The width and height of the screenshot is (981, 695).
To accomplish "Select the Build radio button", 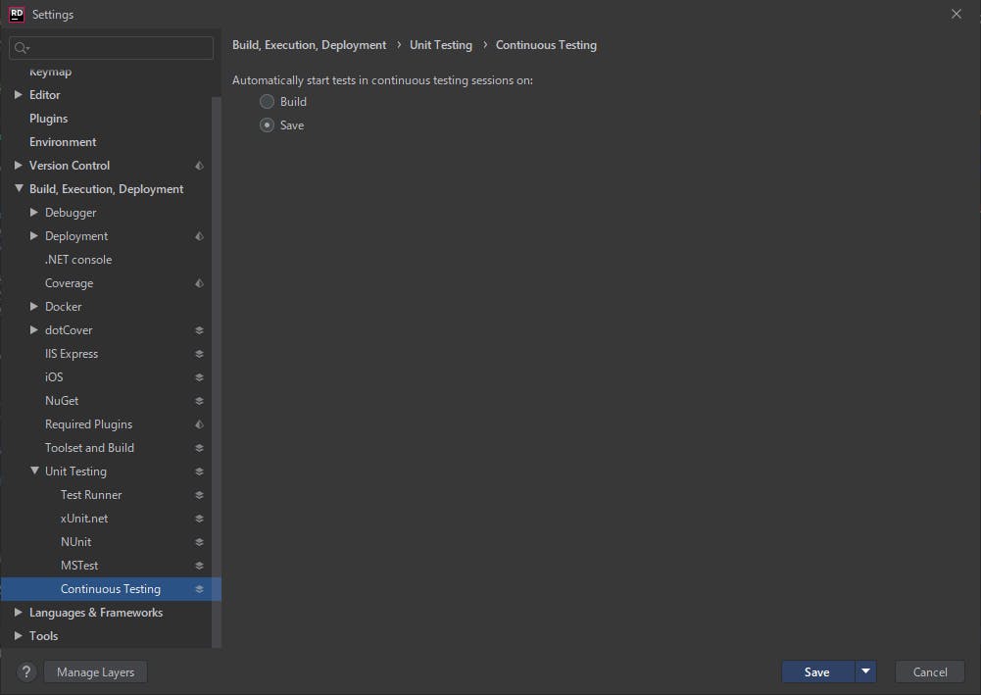I will click(268, 101).
